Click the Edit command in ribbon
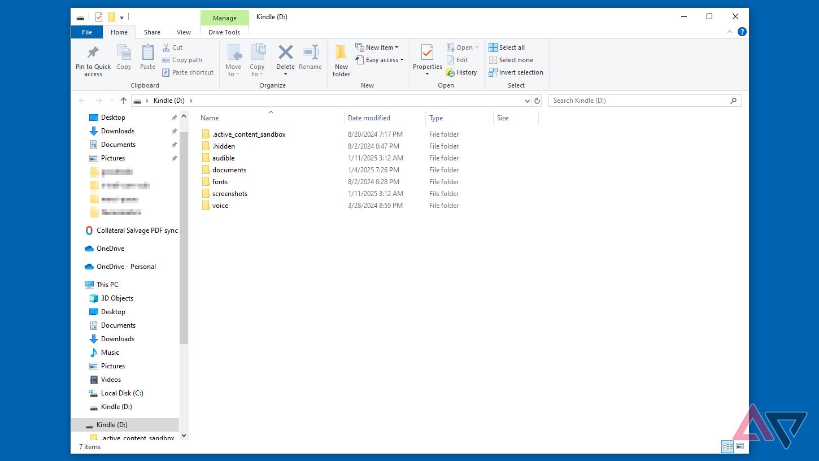The image size is (819, 461). [x=457, y=60]
